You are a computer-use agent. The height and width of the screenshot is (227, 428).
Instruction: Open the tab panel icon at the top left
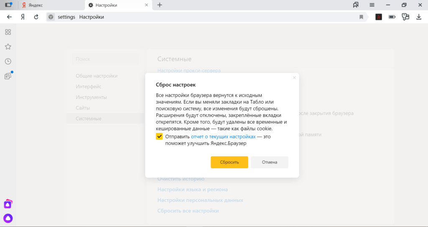pyautogui.click(x=9, y=5)
